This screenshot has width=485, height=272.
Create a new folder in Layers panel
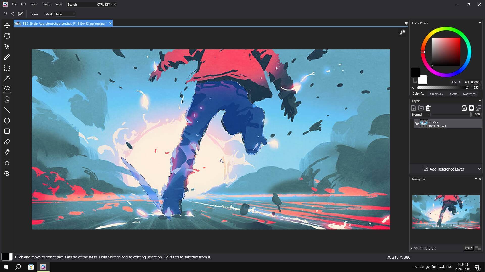(x=421, y=108)
